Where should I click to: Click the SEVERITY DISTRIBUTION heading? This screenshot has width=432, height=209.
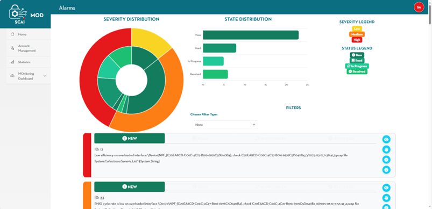coord(131,19)
